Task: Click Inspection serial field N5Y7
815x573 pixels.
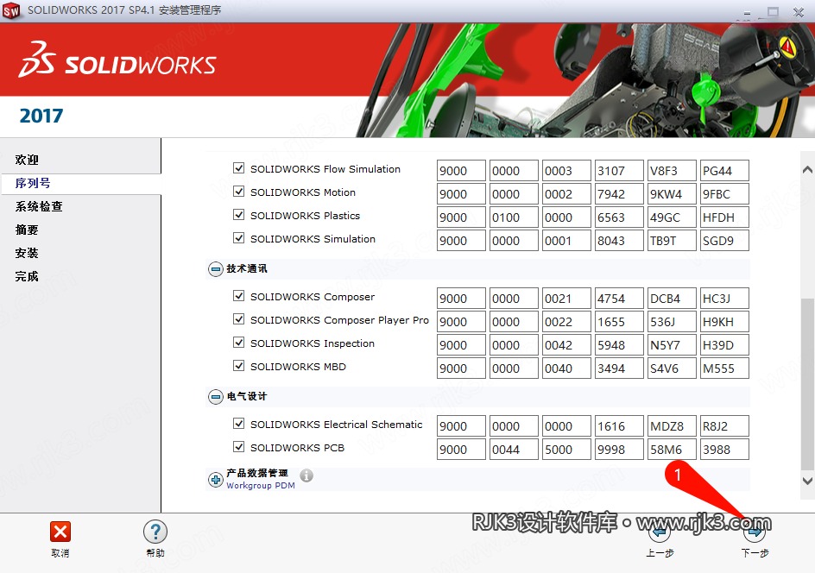Action: point(672,345)
